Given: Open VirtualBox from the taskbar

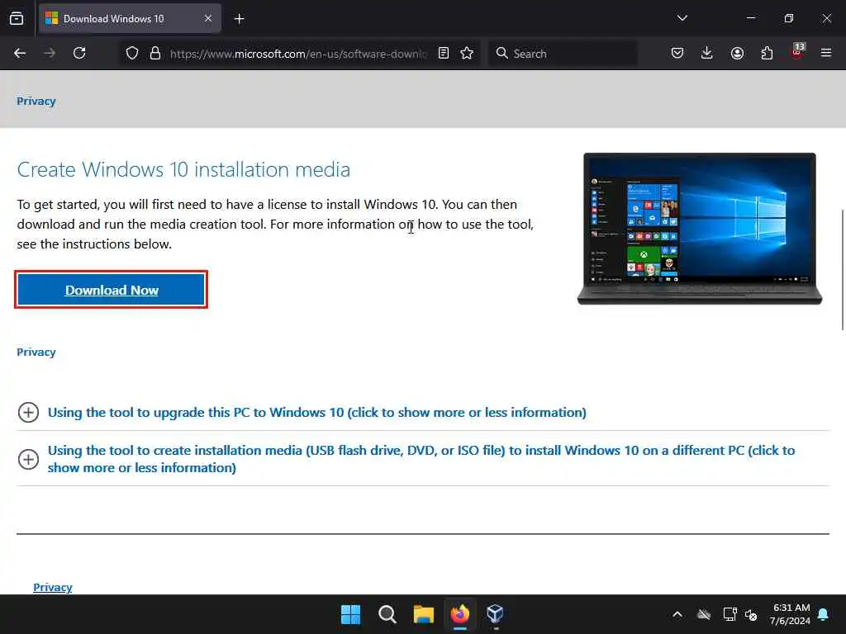Looking at the screenshot, I should [x=496, y=614].
